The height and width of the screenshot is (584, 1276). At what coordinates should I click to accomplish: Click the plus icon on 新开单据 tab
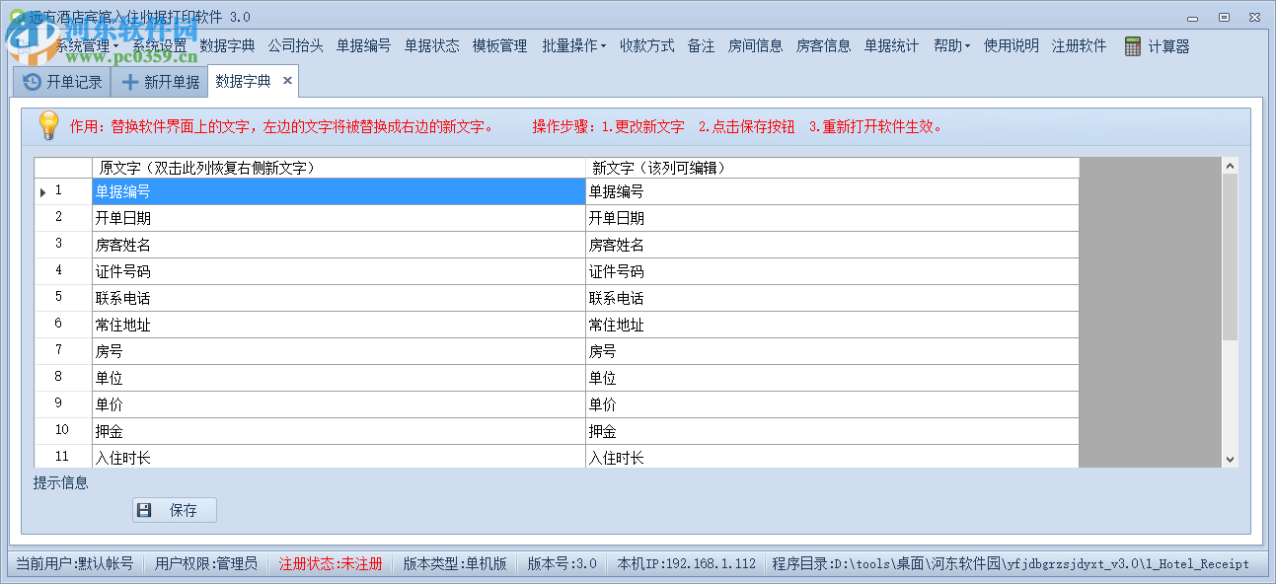tap(129, 82)
